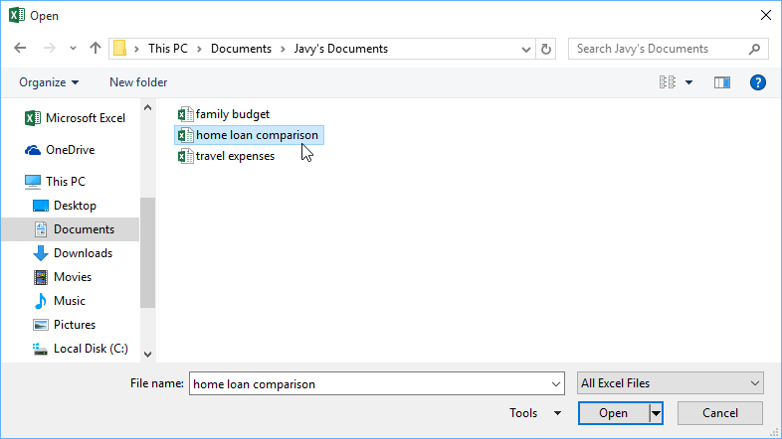Select Local Disk (C:) in sidebar
The image size is (782, 439).
90,349
